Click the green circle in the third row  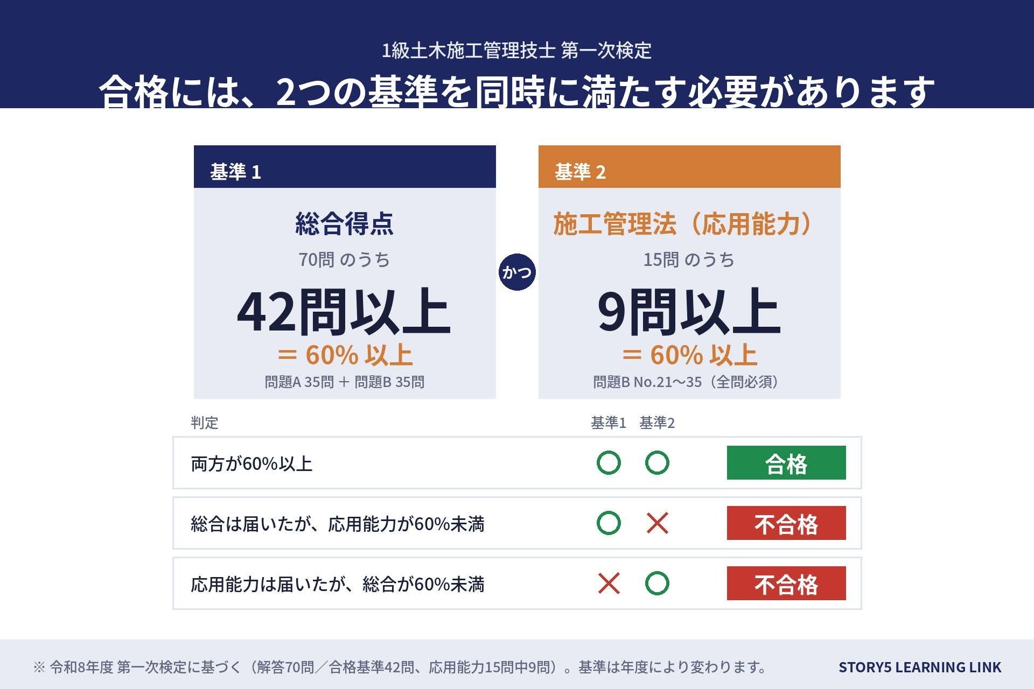[x=657, y=583]
